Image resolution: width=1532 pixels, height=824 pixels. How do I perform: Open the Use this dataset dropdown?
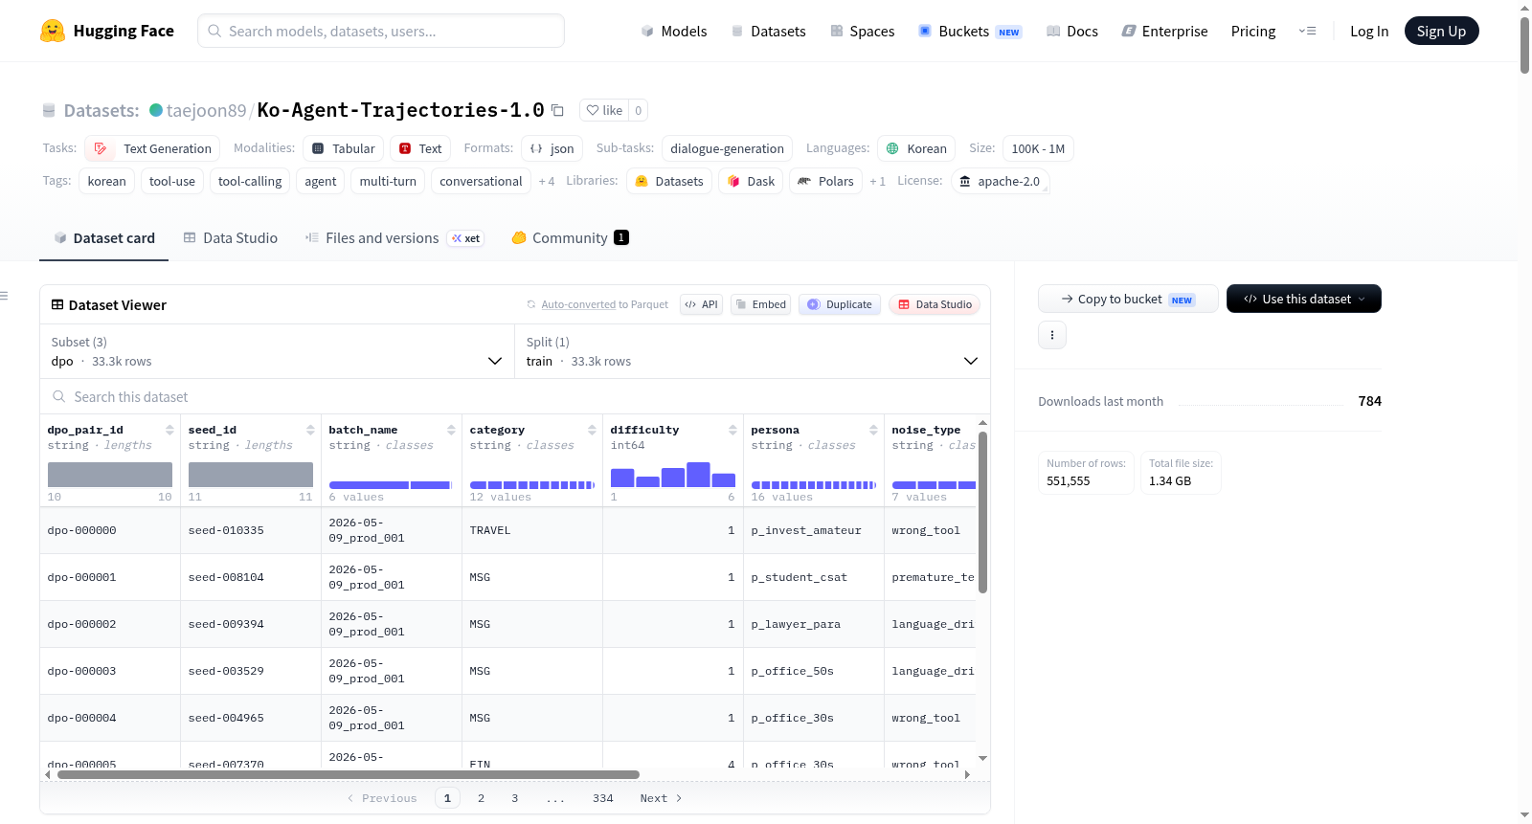tap(1303, 299)
